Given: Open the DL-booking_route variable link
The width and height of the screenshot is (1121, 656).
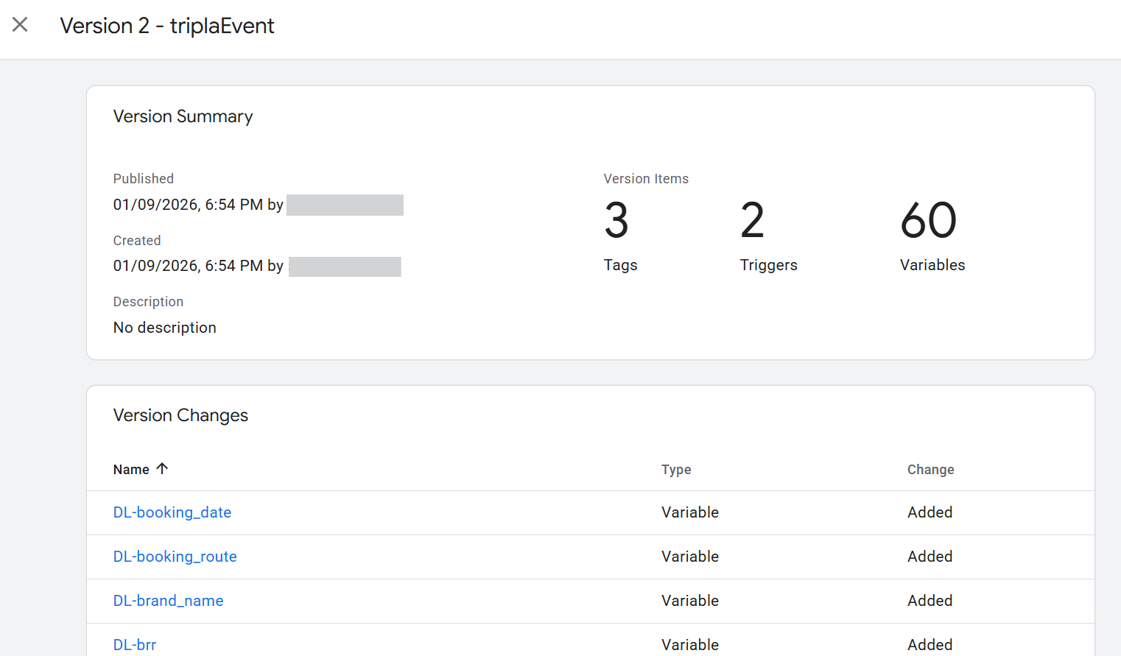Looking at the screenshot, I should coord(175,557).
